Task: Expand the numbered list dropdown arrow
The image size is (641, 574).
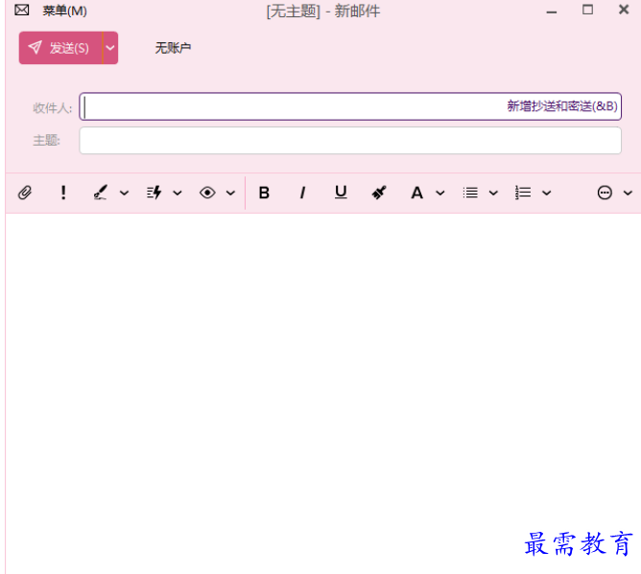Action: pos(547,193)
